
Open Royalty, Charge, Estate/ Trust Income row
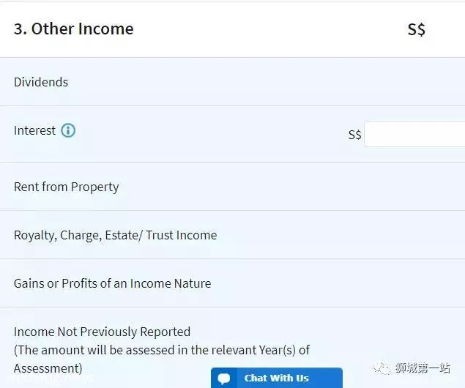(233, 235)
